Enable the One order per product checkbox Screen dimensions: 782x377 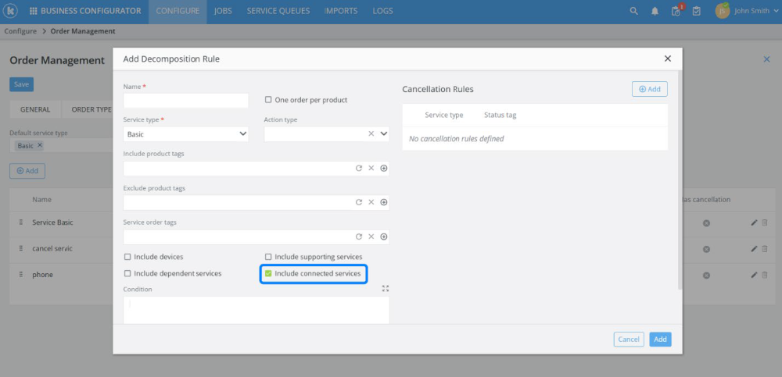click(x=268, y=100)
